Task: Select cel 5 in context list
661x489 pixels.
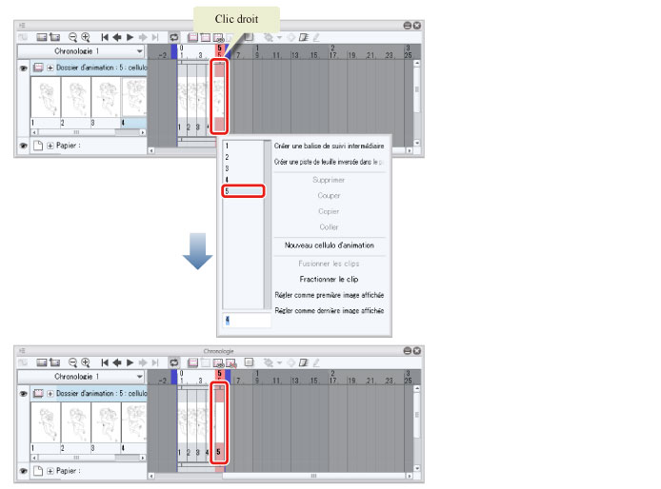Action: click(x=243, y=191)
